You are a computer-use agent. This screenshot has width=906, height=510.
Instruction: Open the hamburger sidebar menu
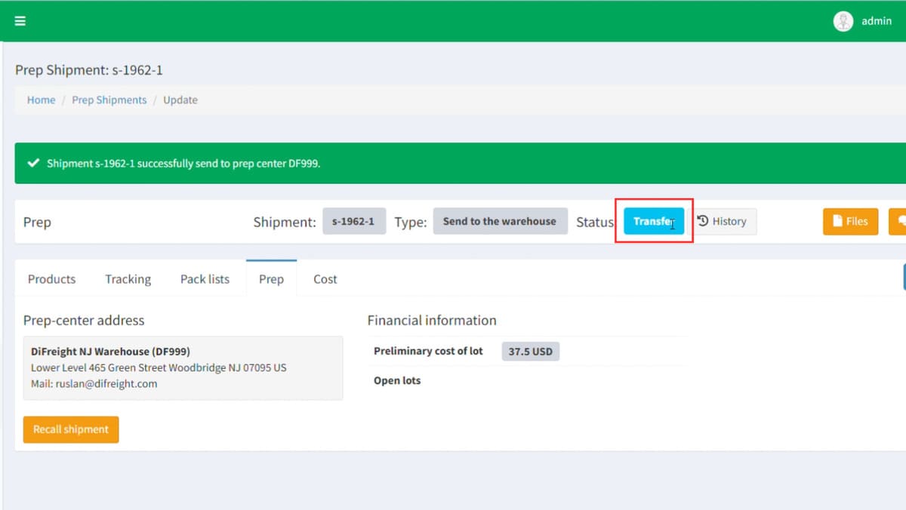20,21
